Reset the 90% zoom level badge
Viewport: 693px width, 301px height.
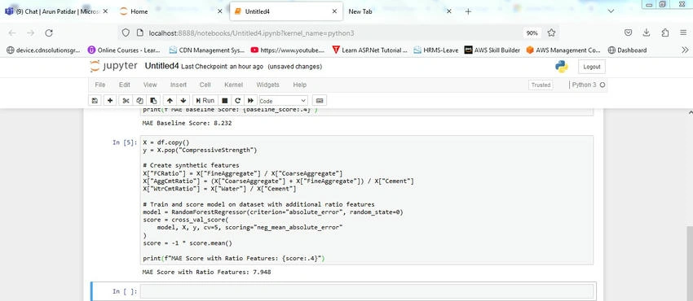pos(532,33)
